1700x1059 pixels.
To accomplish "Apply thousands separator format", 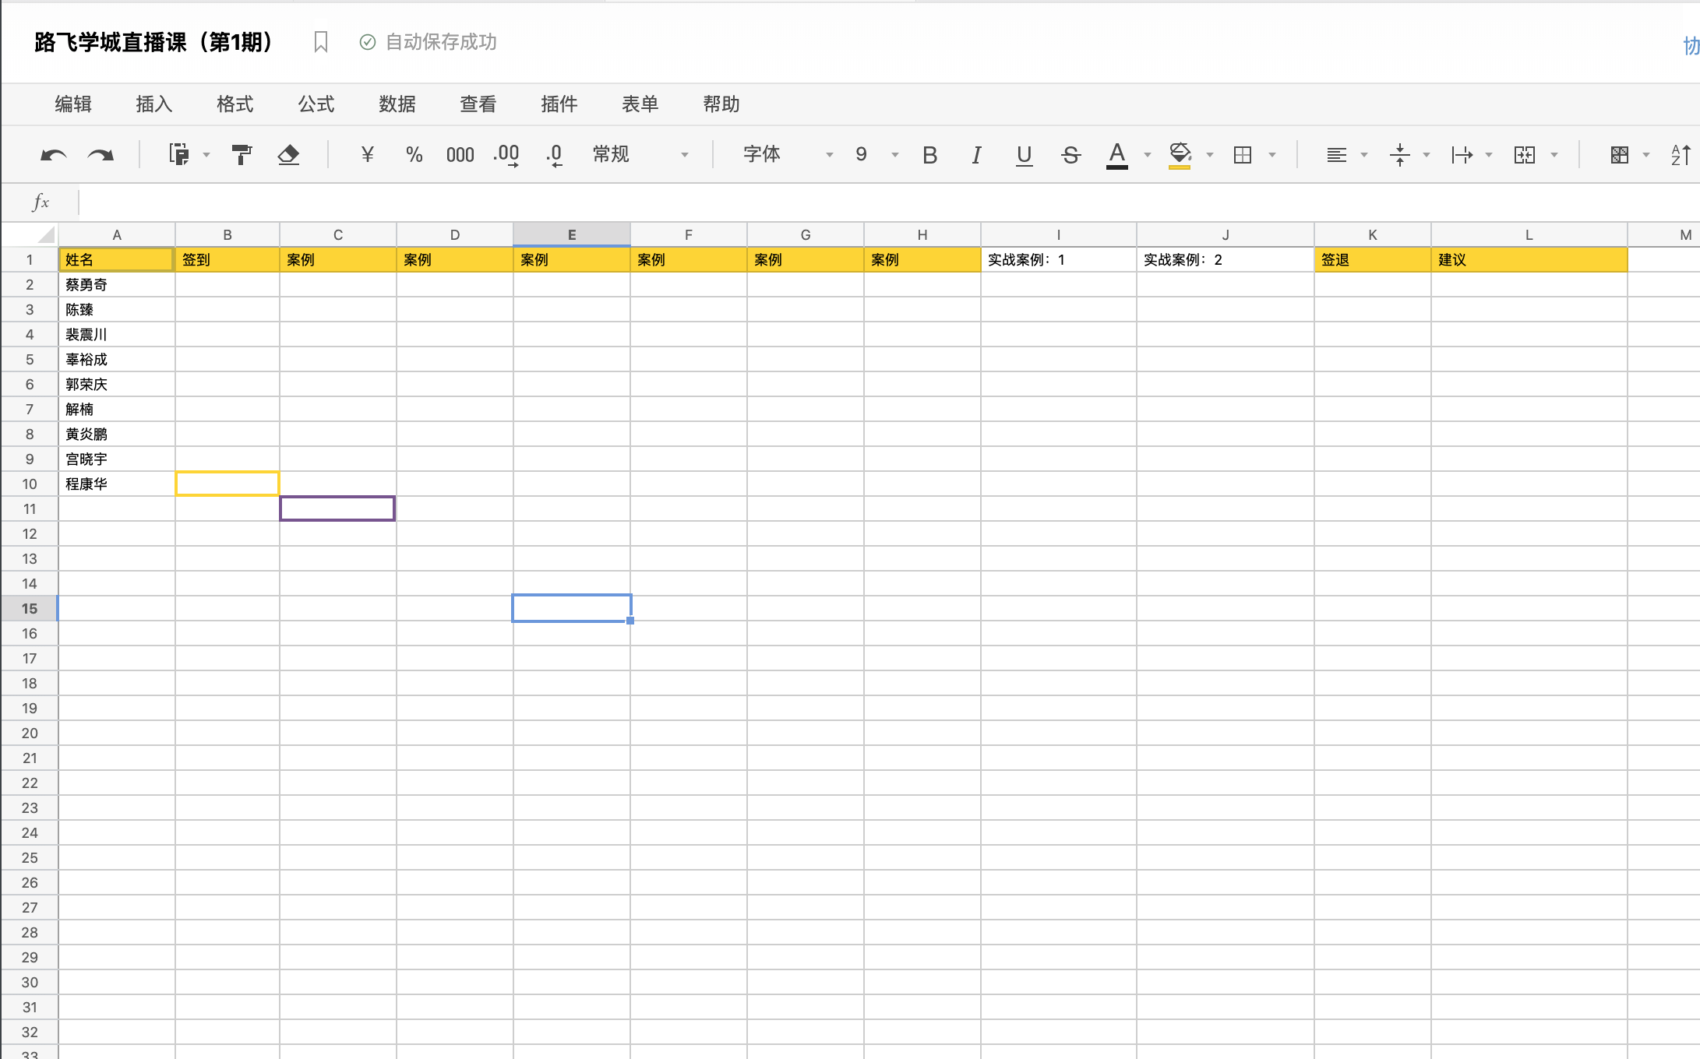I will pyautogui.click(x=460, y=155).
